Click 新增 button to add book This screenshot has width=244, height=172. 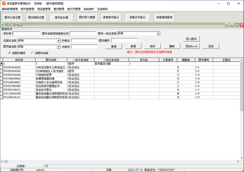point(133,47)
